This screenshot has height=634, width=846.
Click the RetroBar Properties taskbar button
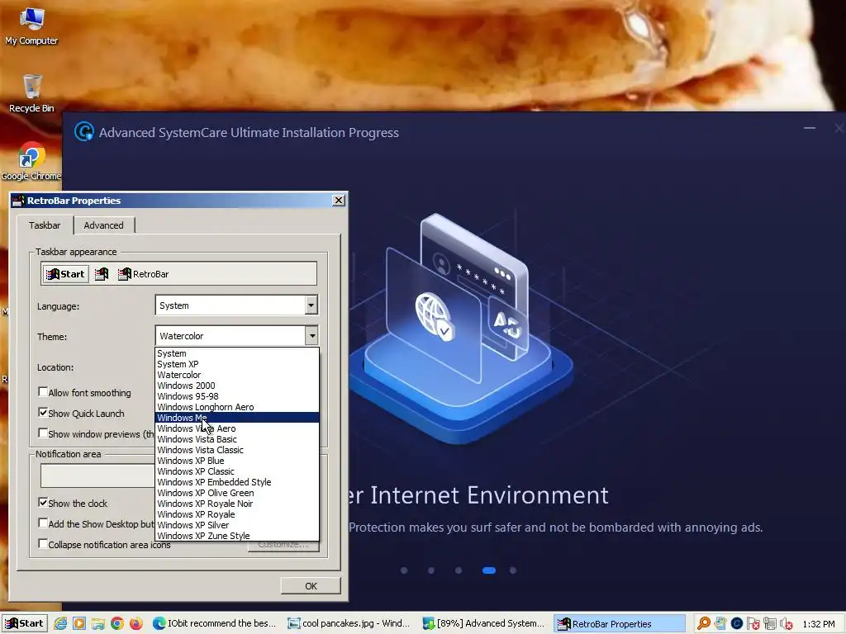click(x=619, y=624)
